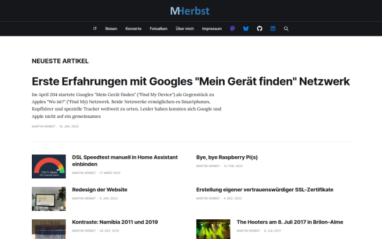Open The Hooters am 8. Juli 2017 article

(290, 222)
